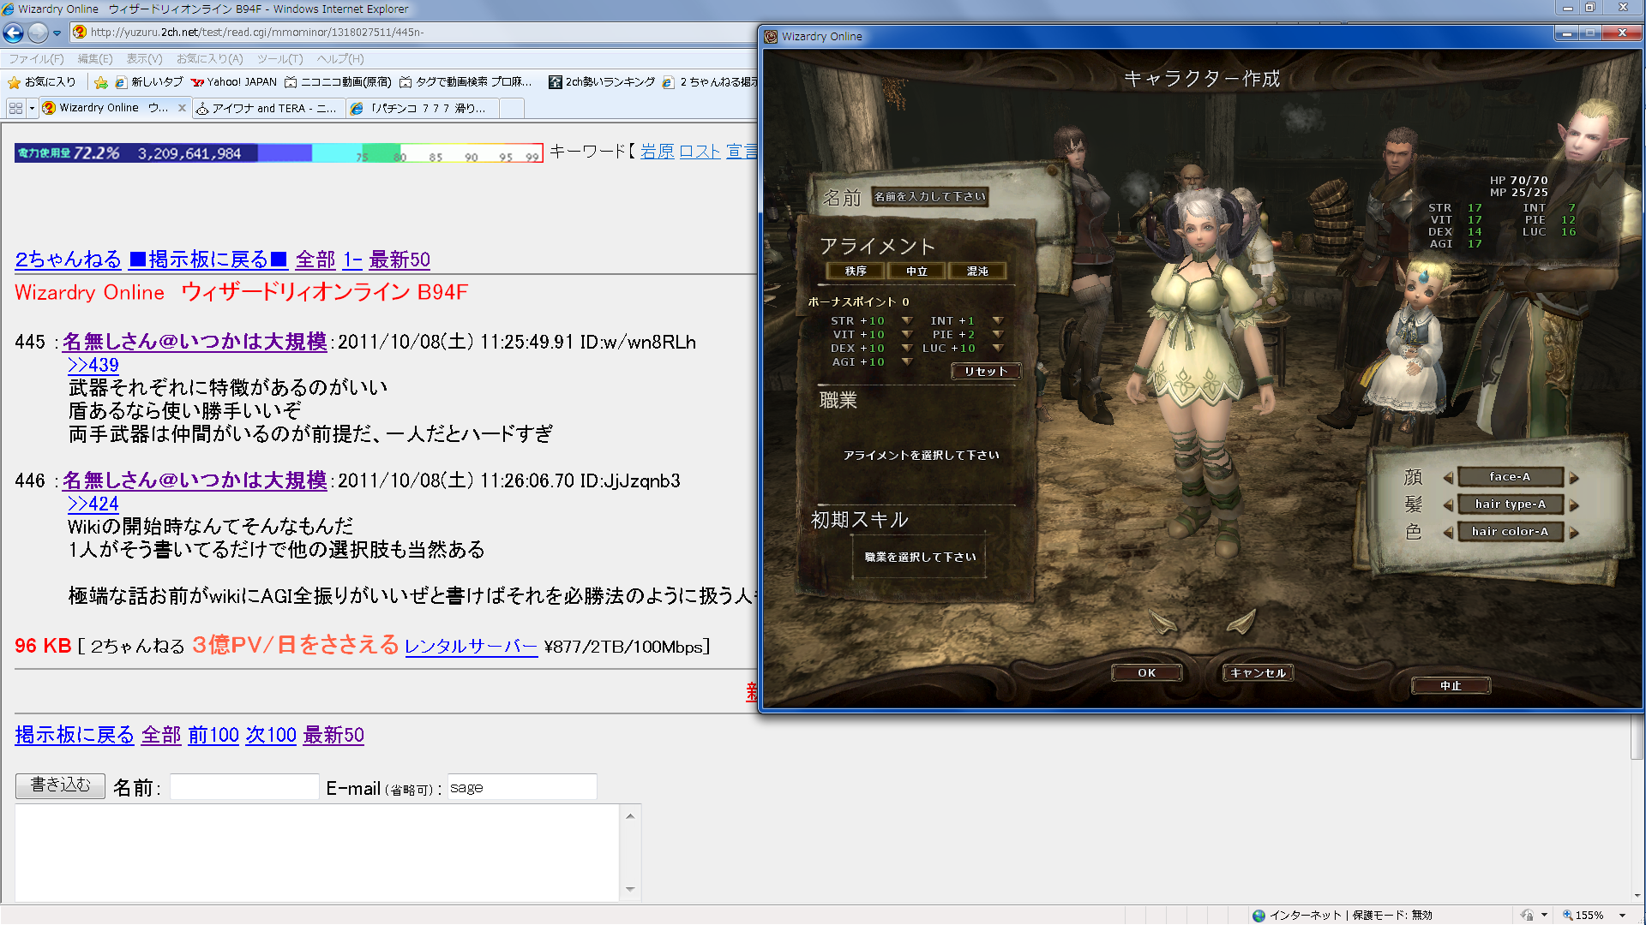Click the VIT bonus point down arrow
Viewport: 1646px width, 925px height.
[907, 334]
